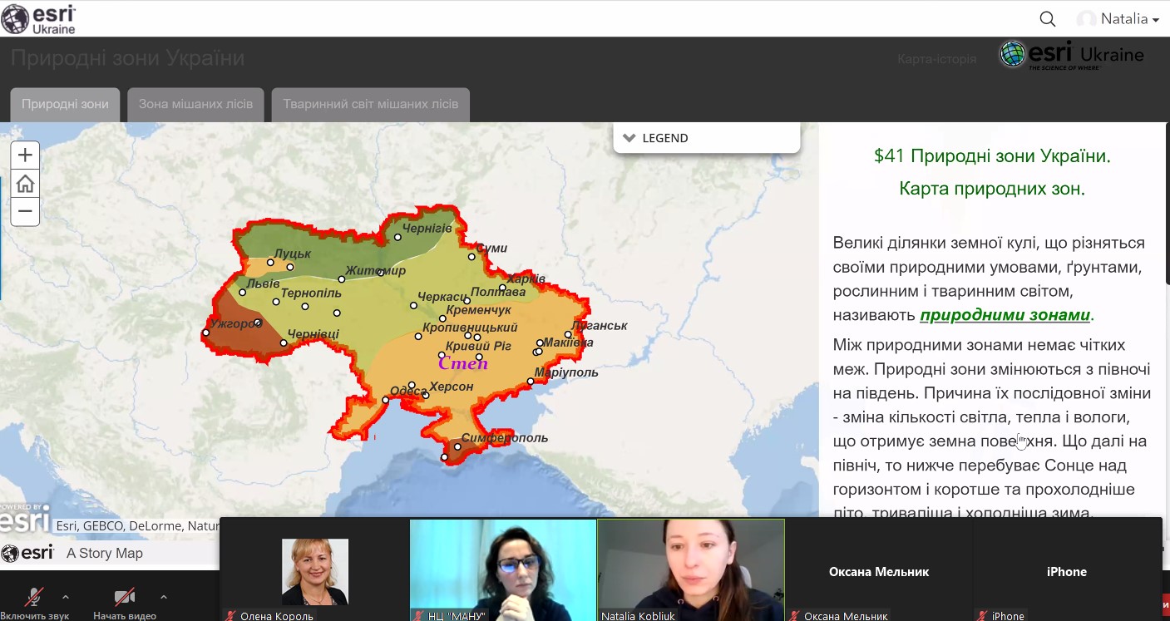
Task: Open video options caret next to camera
Action: (x=163, y=596)
